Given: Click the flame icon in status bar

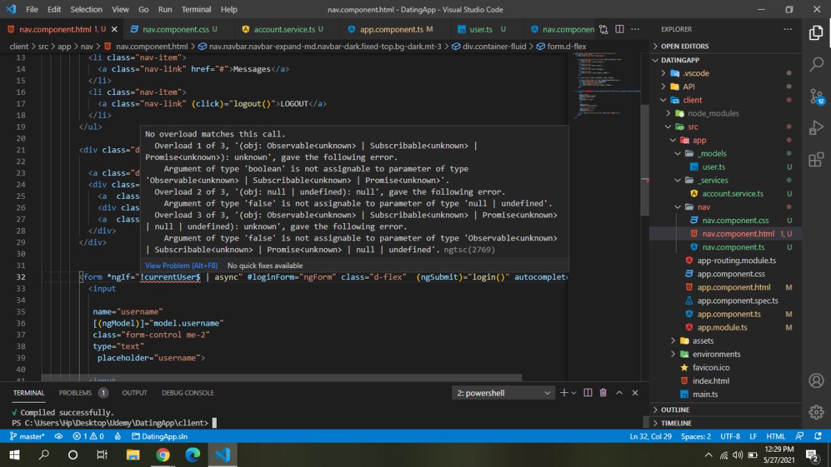Looking at the screenshot, I should 118,437.
